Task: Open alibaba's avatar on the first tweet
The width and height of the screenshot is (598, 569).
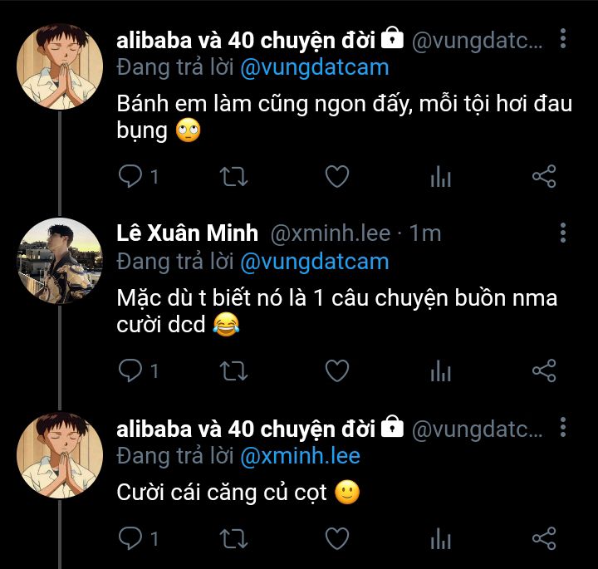Action: pyautogui.click(x=59, y=66)
